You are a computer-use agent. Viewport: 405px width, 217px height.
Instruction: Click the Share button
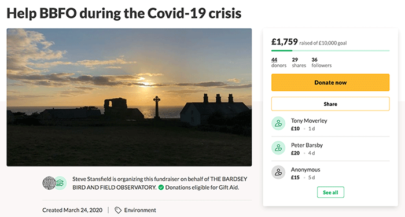point(330,104)
